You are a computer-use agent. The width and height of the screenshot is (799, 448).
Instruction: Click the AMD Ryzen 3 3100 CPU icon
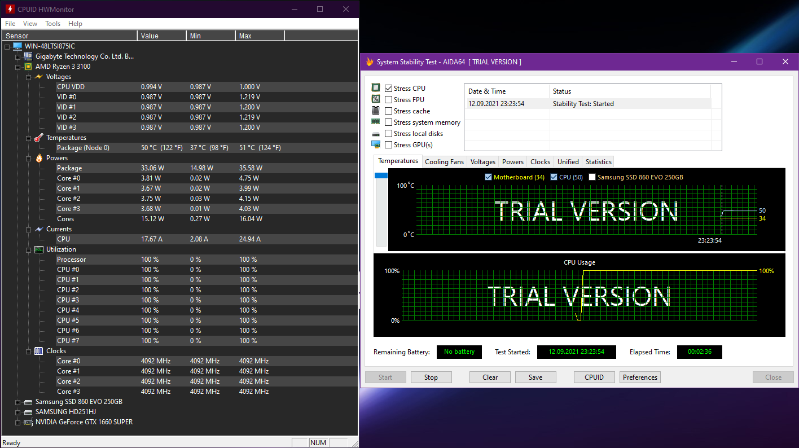tap(28, 67)
